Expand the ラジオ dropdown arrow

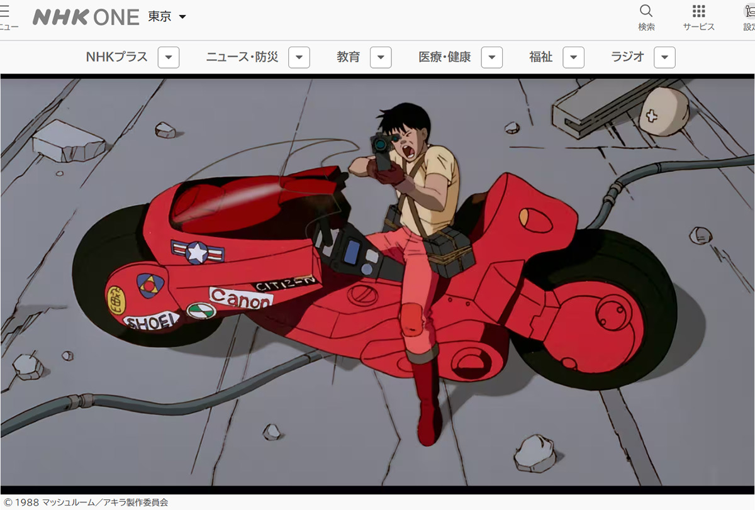pyautogui.click(x=664, y=57)
